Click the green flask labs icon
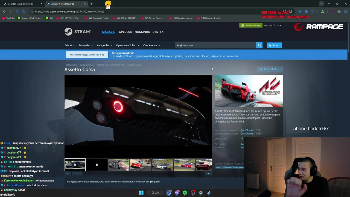This screenshot has height=197, width=350. coord(323,11)
